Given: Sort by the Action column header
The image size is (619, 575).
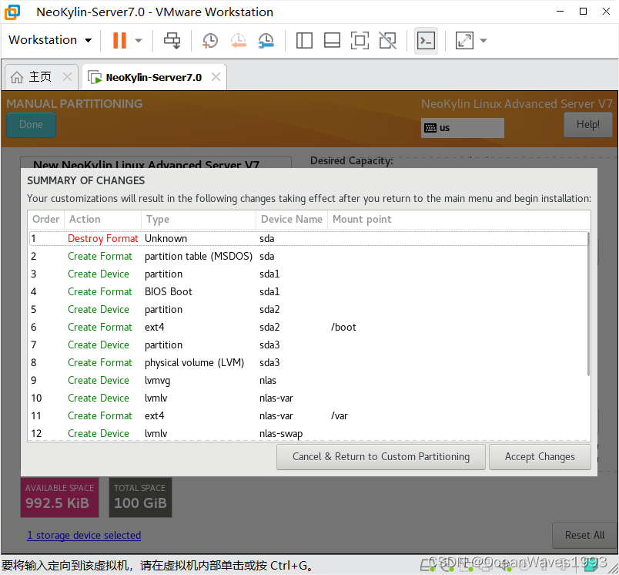Looking at the screenshot, I should [102, 220].
